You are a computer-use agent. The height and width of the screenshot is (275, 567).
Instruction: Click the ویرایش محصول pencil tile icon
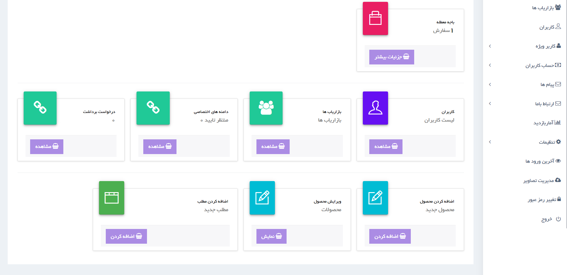(x=262, y=198)
